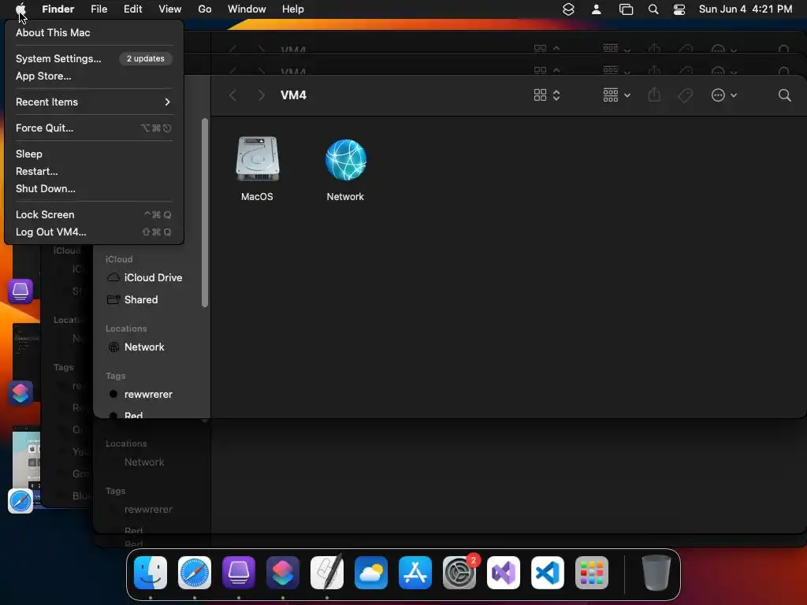
Task: Open the Go menu
Action: pyautogui.click(x=205, y=9)
